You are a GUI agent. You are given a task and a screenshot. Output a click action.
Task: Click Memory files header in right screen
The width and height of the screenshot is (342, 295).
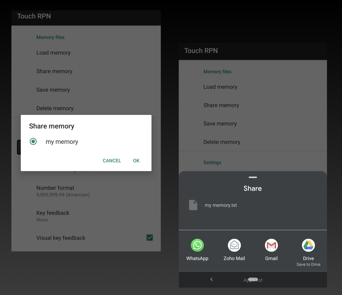pyautogui.click(x=217, y=72)
